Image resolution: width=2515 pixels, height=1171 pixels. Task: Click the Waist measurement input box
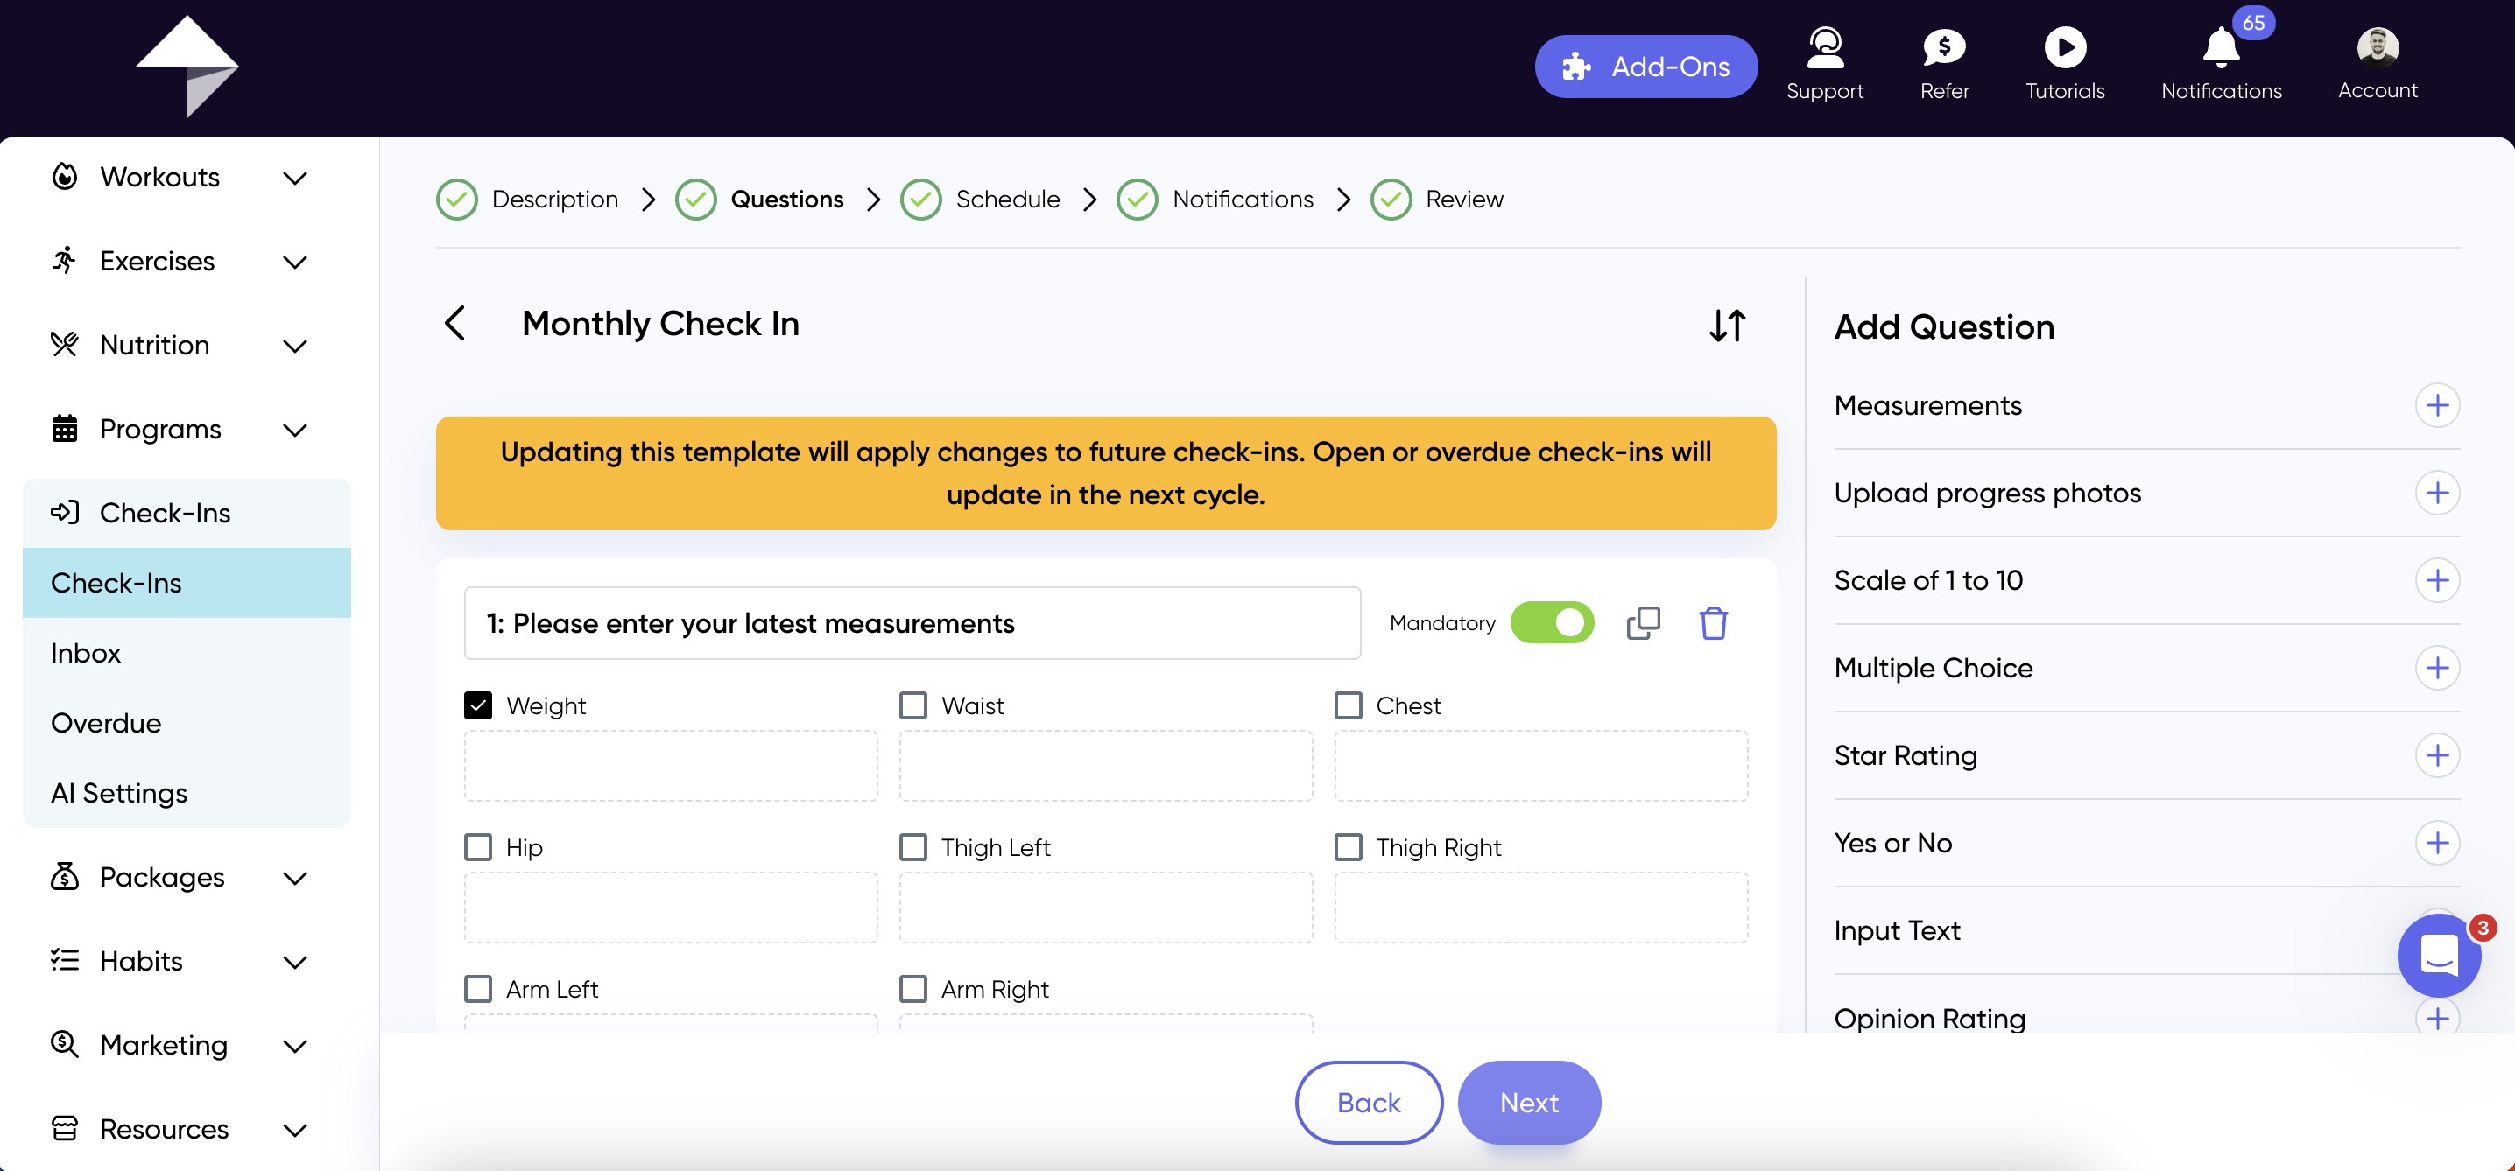tap(1105, 766)
